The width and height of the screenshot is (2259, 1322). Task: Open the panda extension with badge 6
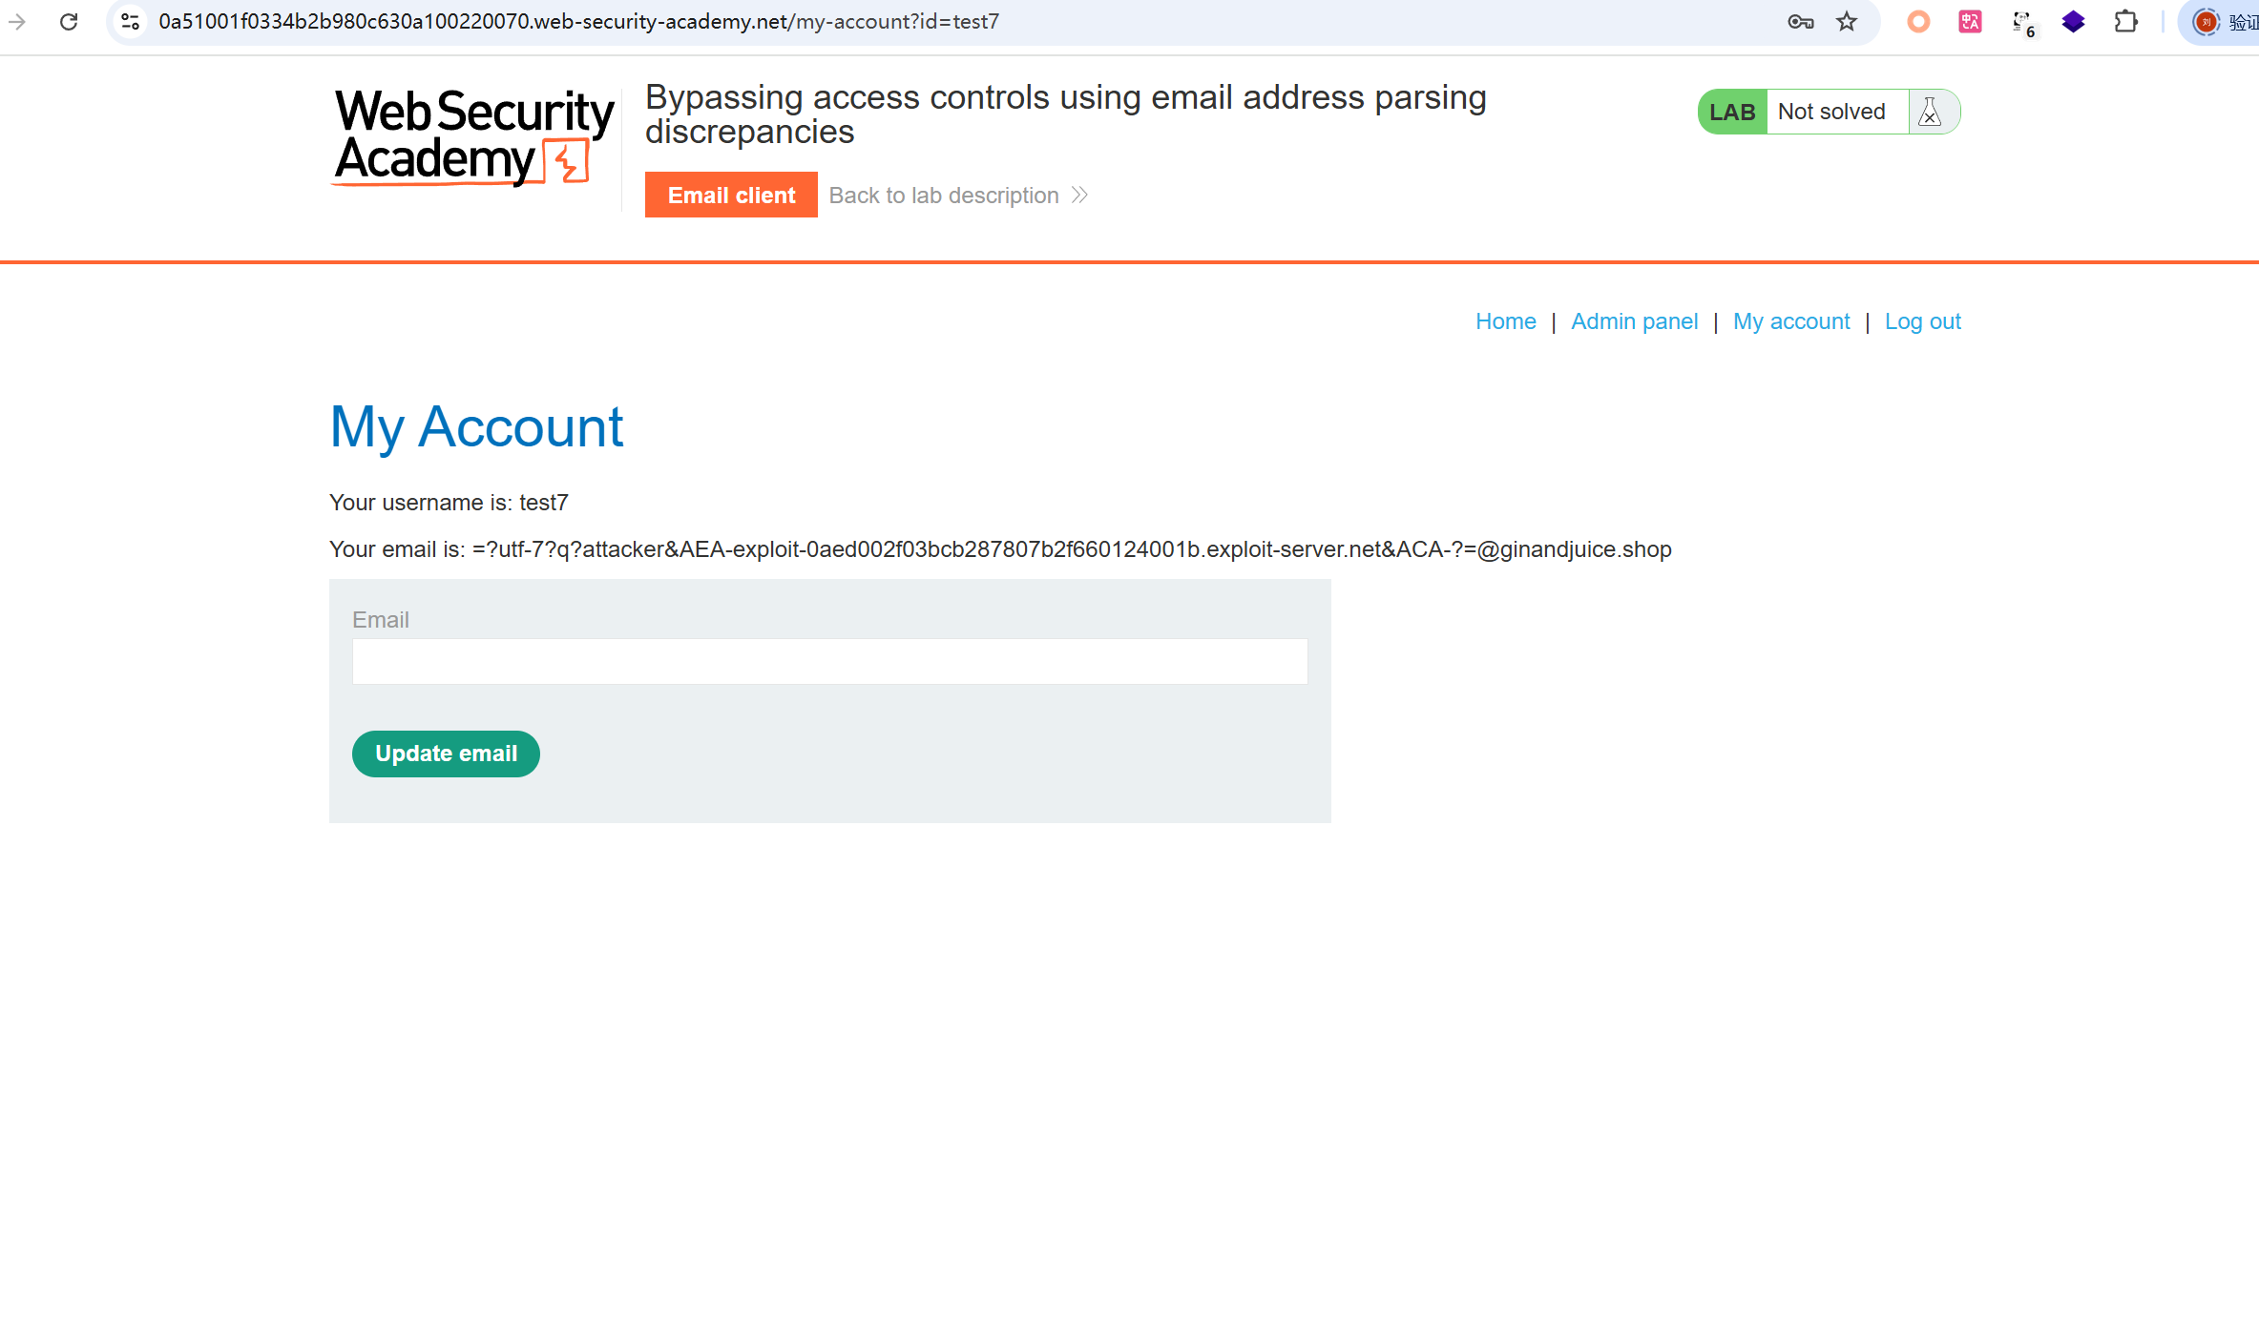[x=2022, y=23]
